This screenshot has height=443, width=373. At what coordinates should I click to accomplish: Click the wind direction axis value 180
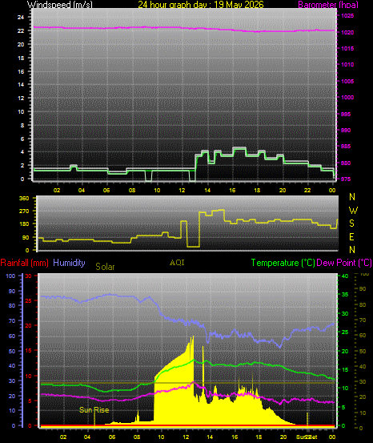[x=24, y=224]
